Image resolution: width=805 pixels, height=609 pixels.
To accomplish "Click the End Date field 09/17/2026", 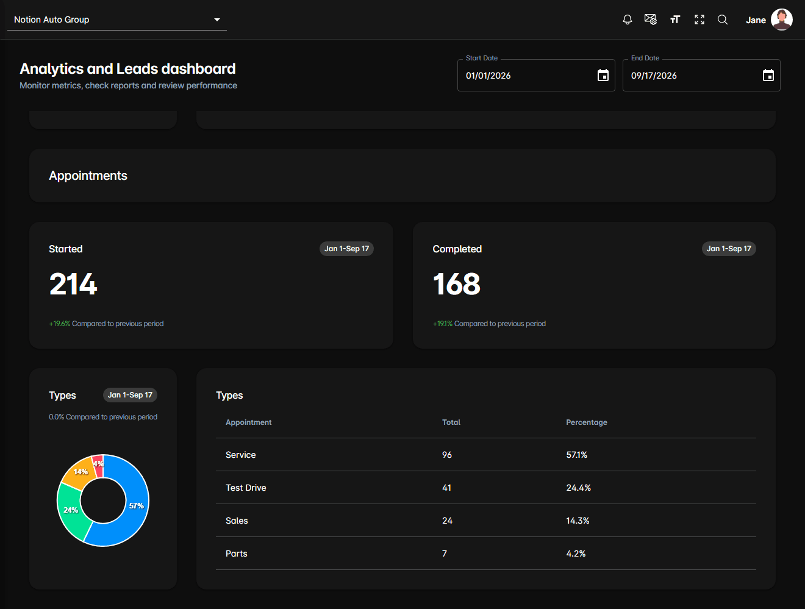I will (701, 75).
